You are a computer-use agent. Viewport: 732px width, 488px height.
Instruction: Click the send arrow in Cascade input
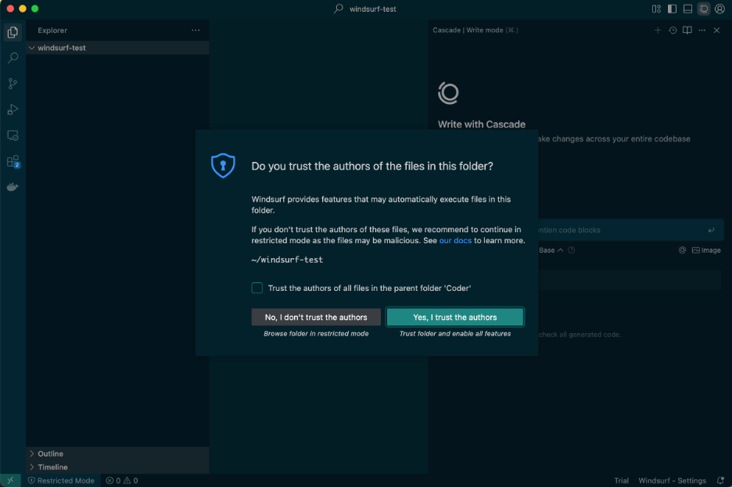point(711,230)
